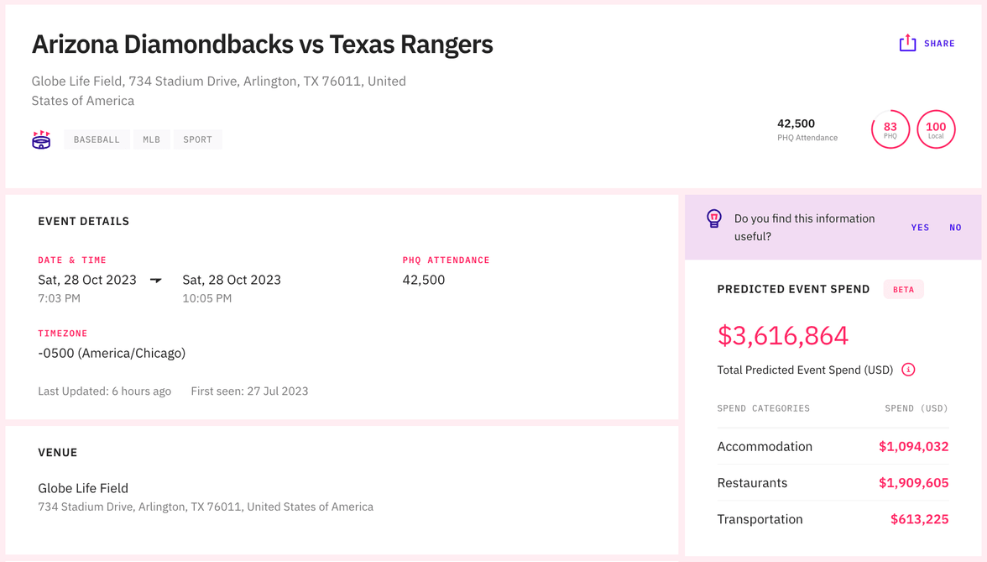Click the lightbulb feedback icon
The width and height of the screenshot is (987, 562).
pyautogui.click(x=714, y=219)
